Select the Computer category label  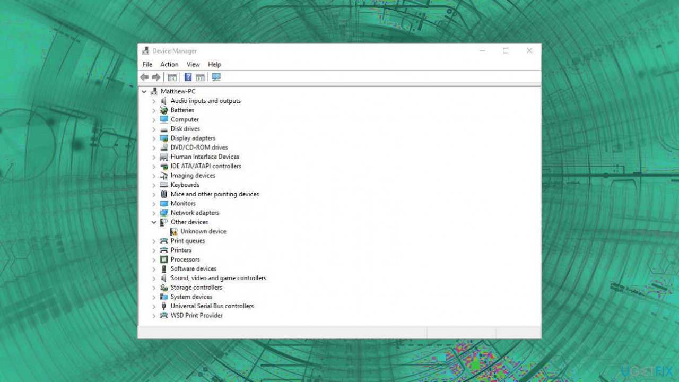pos(185,119)
